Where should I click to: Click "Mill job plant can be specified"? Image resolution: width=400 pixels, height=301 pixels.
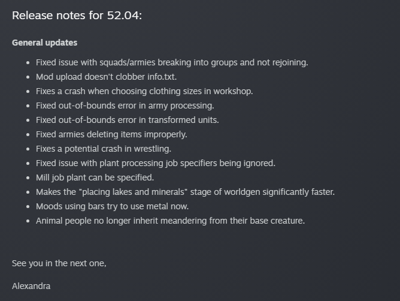click(95, 177)
